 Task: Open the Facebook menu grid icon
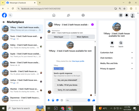coord(121,15)
